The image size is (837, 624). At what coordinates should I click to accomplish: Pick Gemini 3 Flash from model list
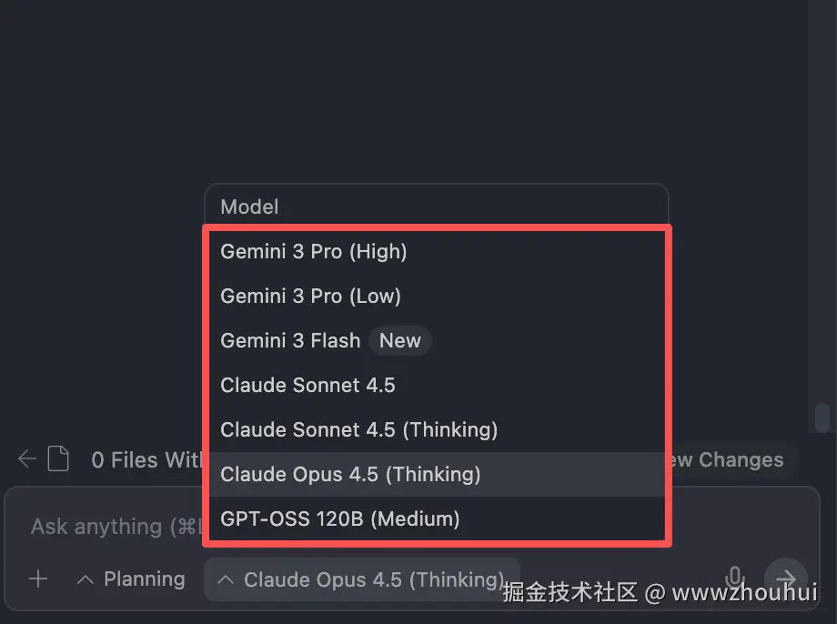[x=290, y=340]
